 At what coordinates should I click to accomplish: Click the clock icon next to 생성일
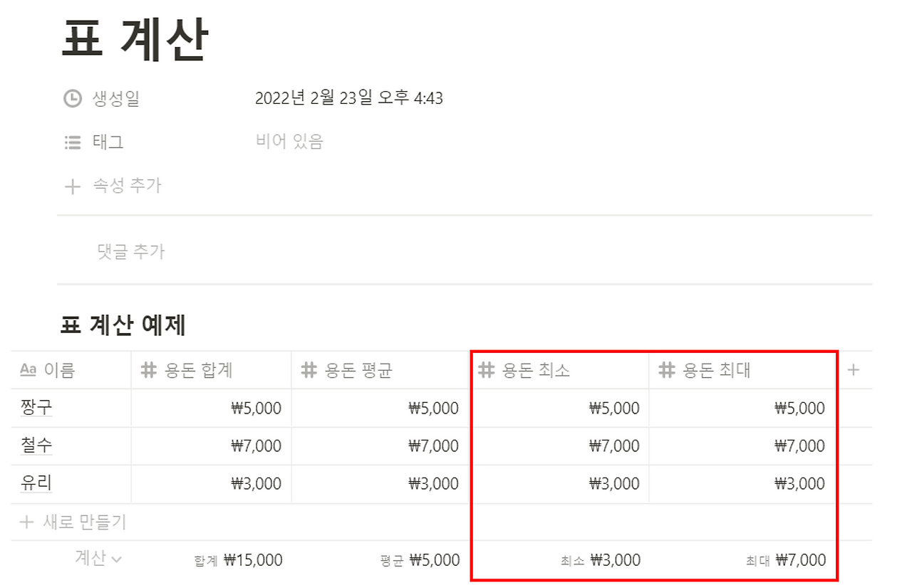pyautogui.click(x=71, y=98)
